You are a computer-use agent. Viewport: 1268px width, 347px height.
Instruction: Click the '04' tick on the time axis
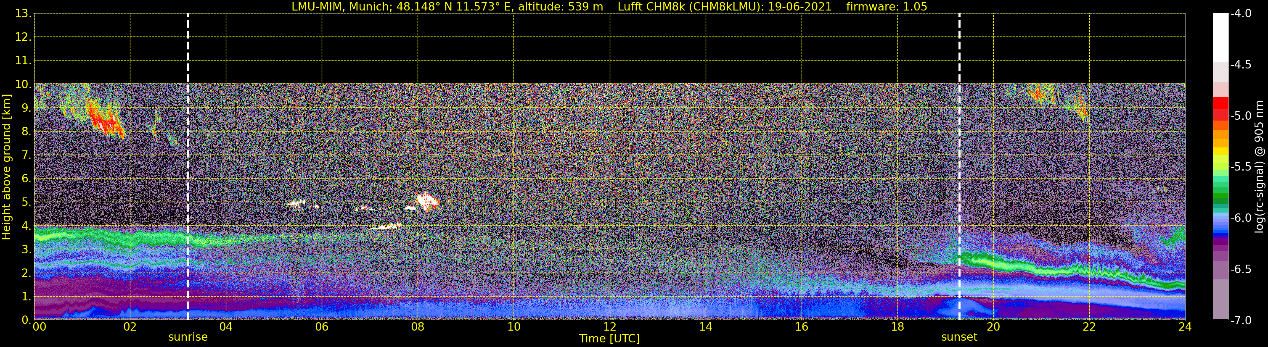[x=226, y=327]
